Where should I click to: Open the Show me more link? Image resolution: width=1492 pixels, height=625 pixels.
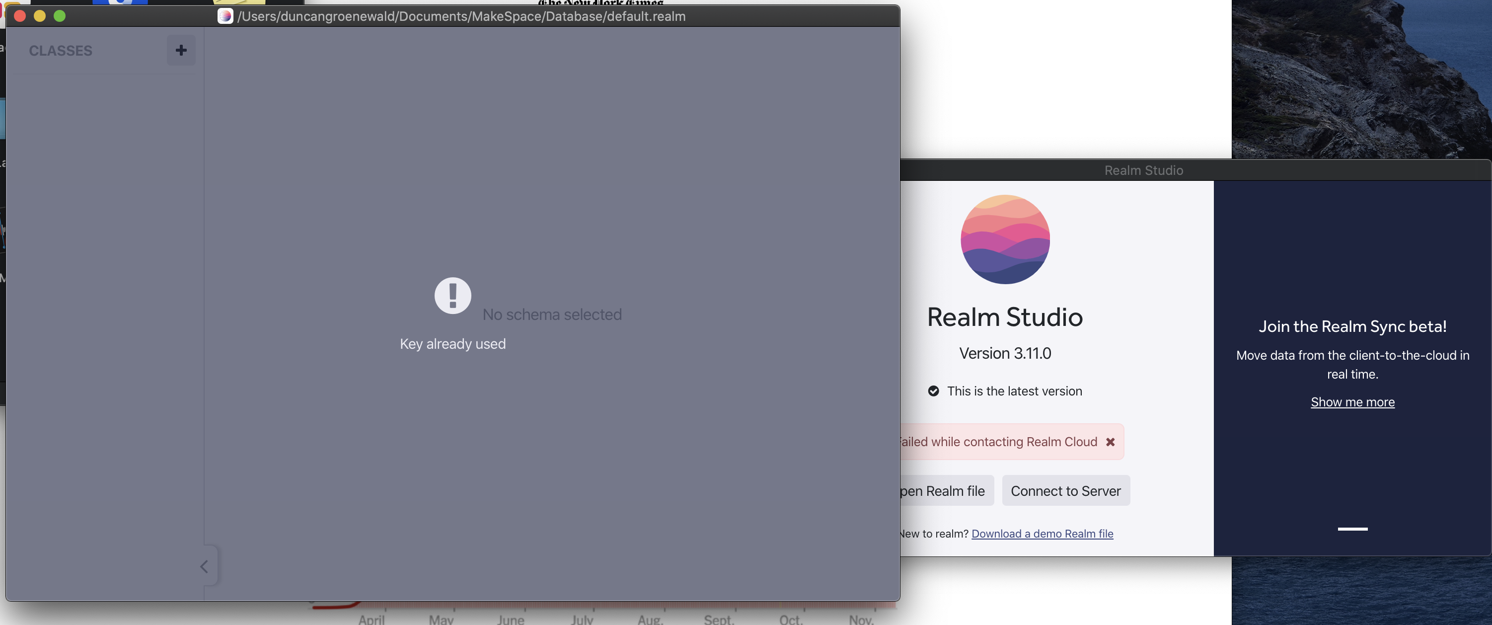1352,401
